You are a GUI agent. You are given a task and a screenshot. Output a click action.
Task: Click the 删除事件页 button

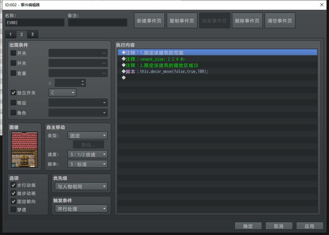click(x=247, y=21)
